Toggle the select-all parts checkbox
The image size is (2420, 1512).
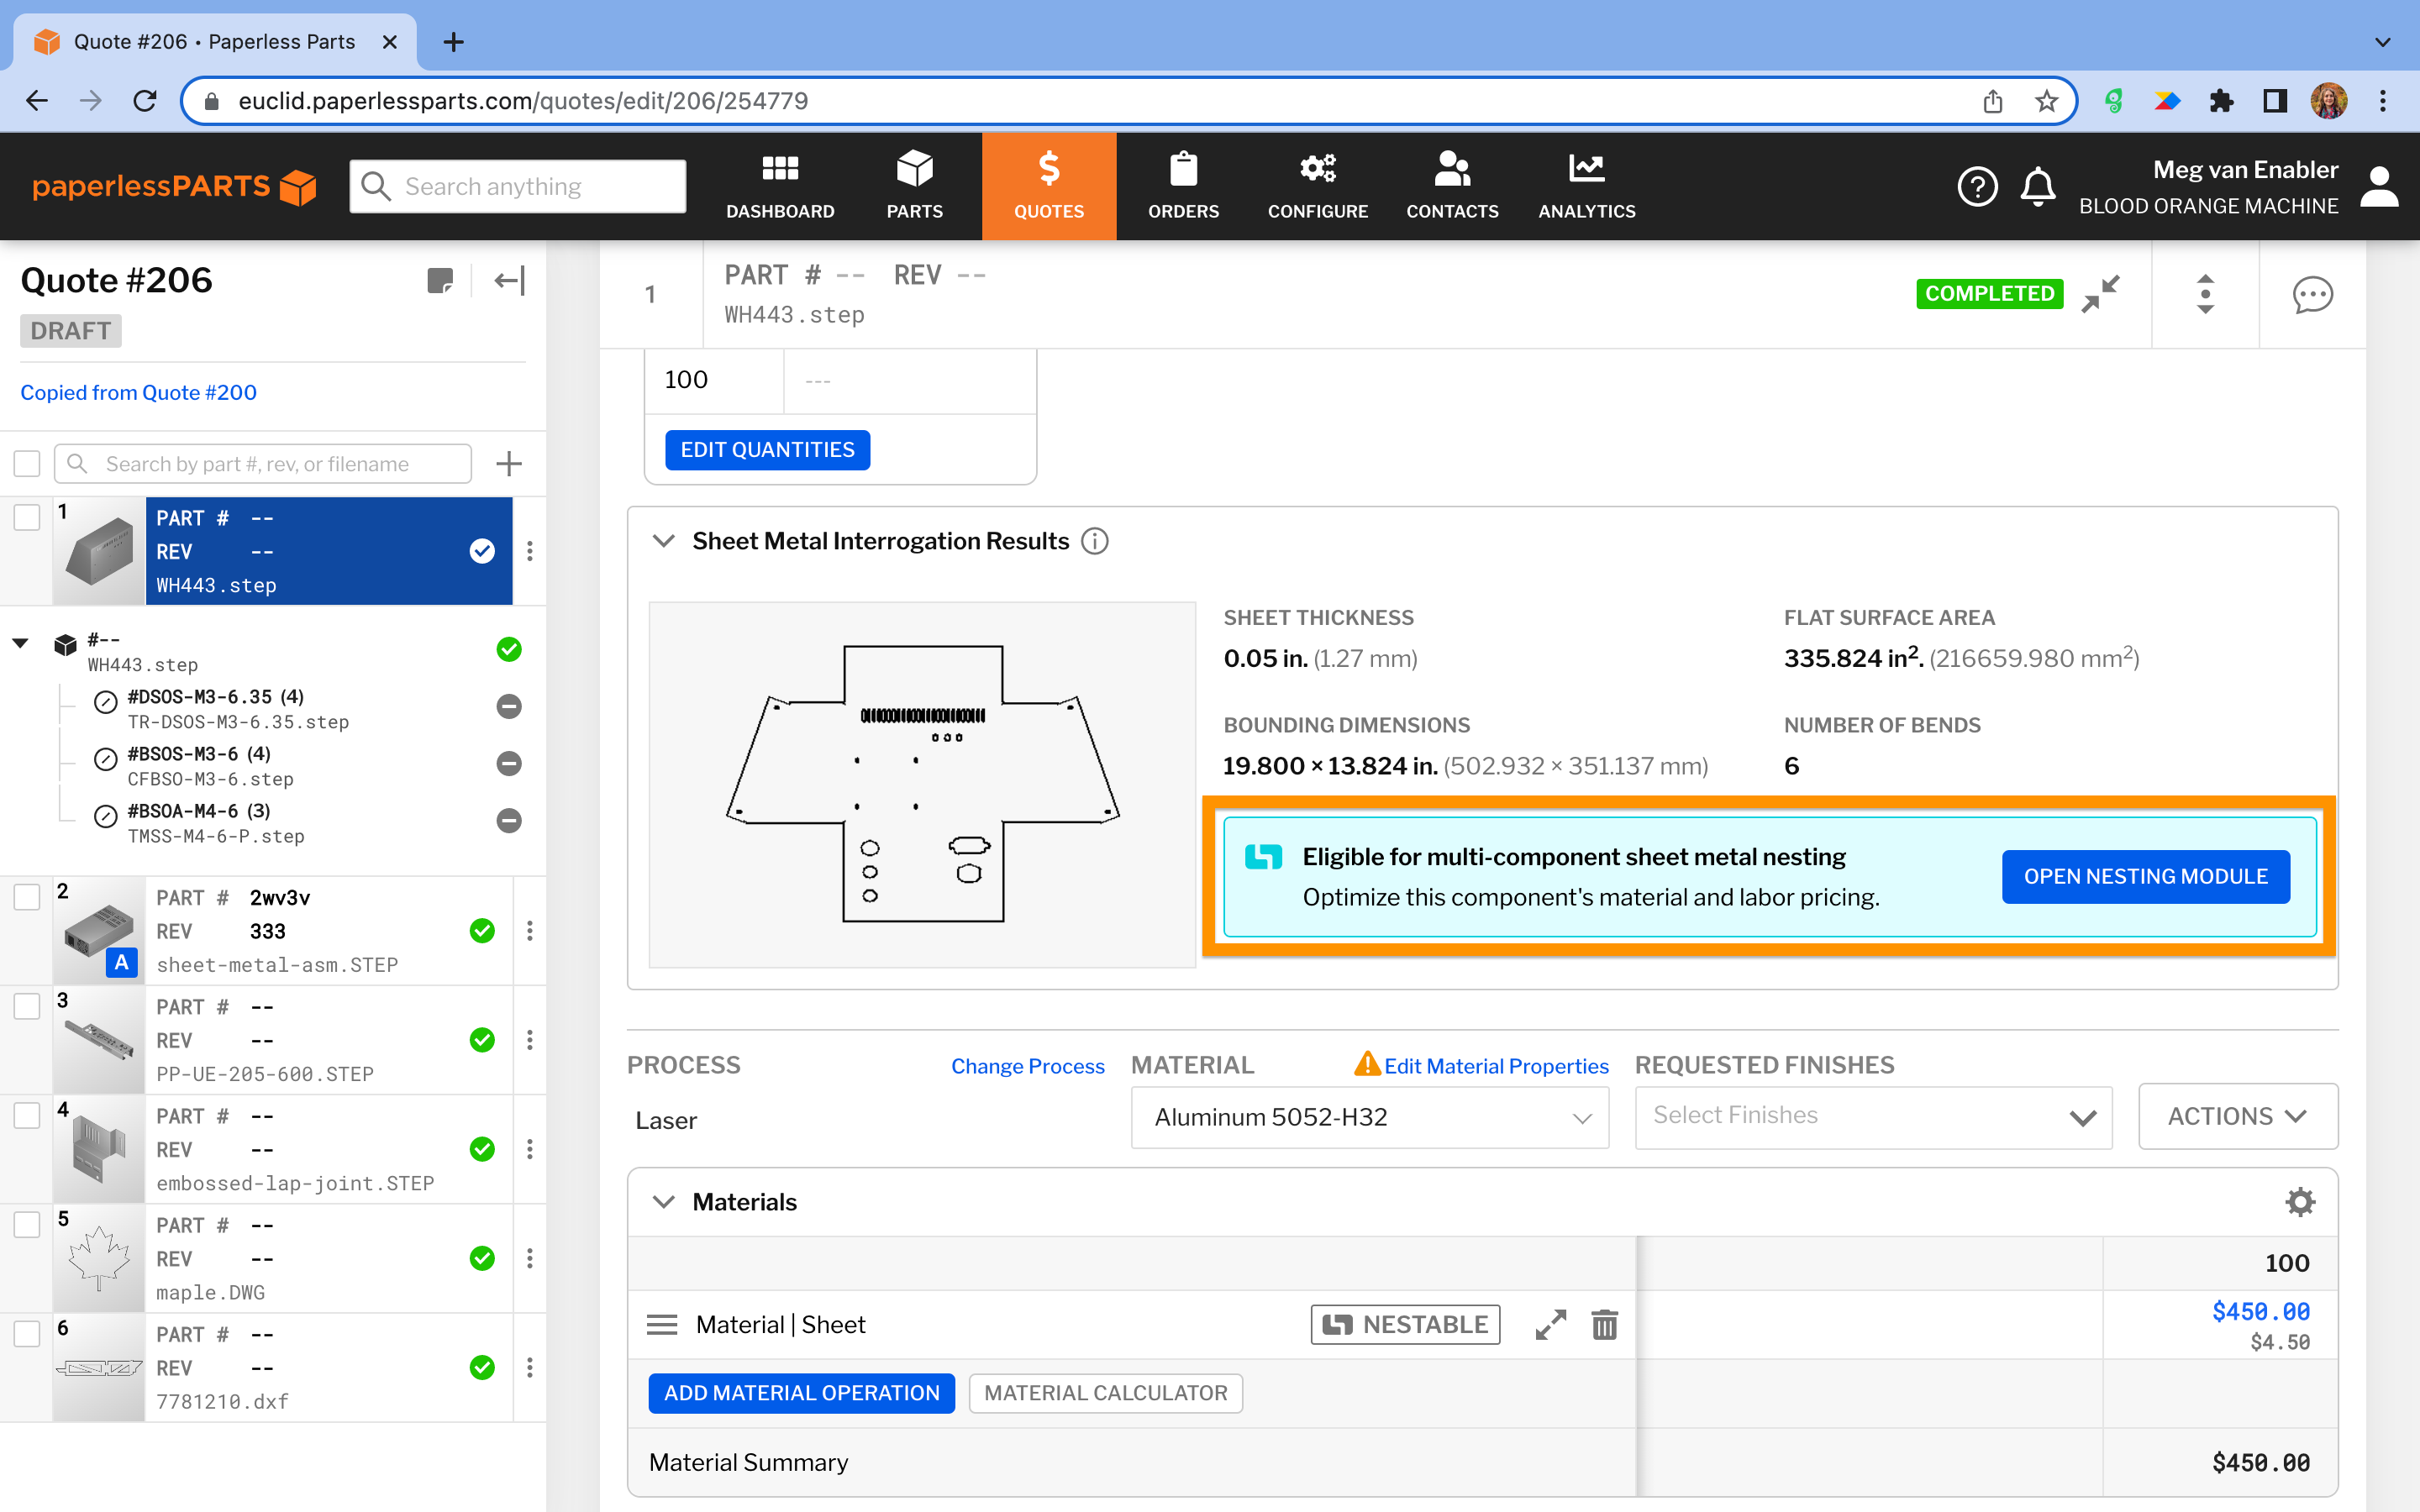click(x=27, y=464)
